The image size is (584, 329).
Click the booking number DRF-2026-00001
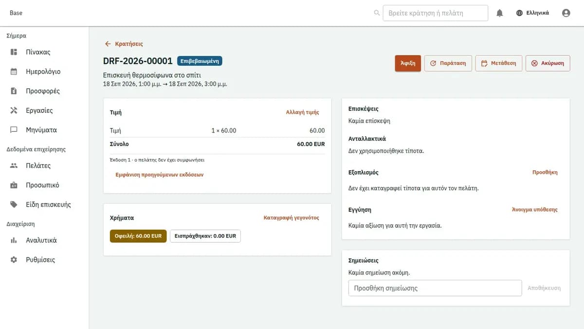(x=138, y=61)
